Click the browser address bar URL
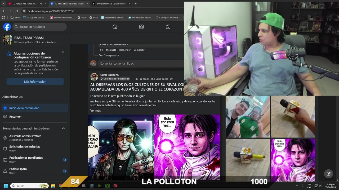Screen dimensions: 339x190 click(51, 11)
